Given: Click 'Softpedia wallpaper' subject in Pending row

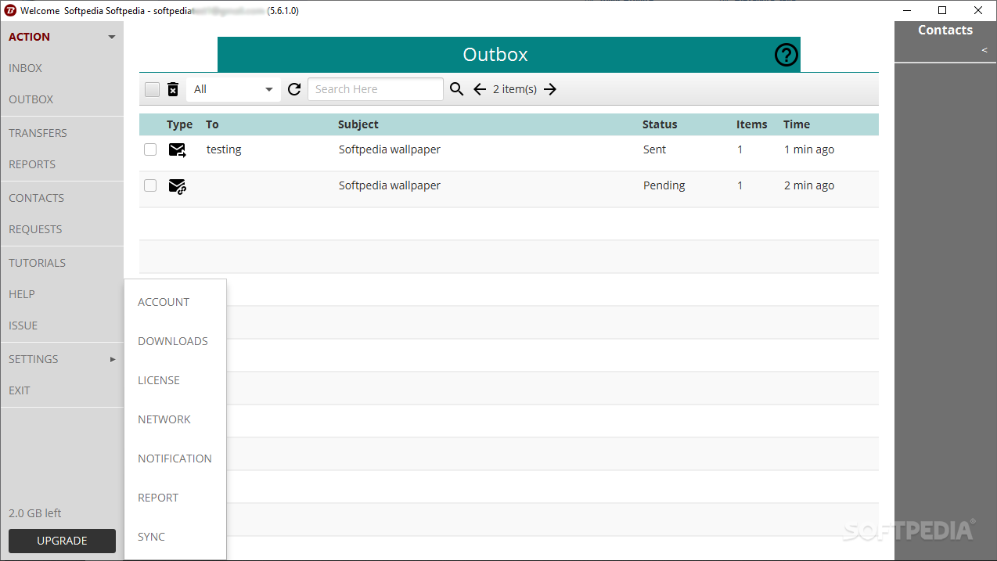Looking at the screenshot, I should (x=390, y=185).
